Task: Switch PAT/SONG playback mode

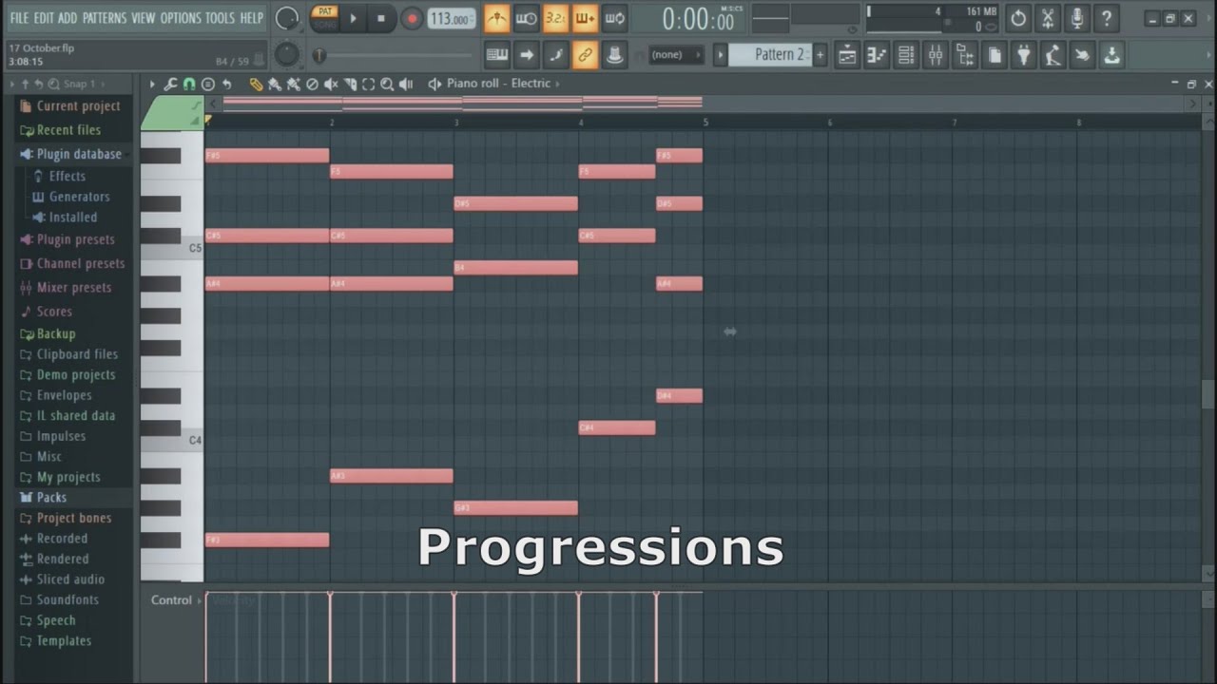Action: pyautogui.click(x=325, y=18)
